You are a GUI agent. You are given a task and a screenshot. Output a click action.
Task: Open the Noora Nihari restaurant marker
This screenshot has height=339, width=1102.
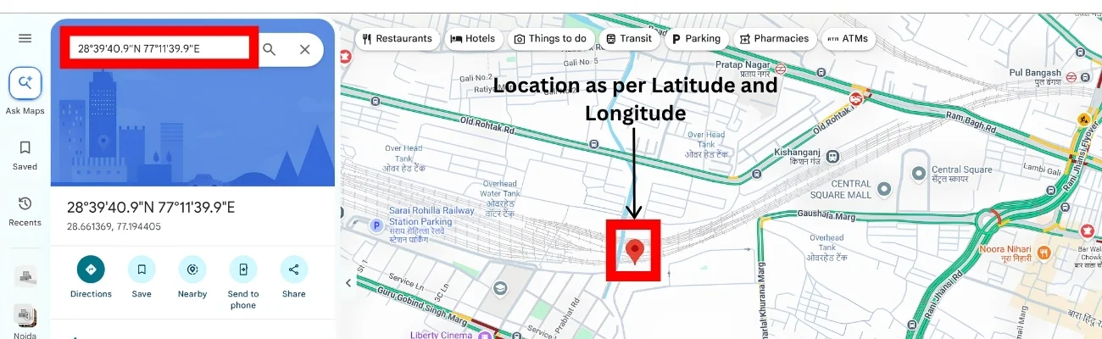pyautogui.click(x=1045, y=252)
